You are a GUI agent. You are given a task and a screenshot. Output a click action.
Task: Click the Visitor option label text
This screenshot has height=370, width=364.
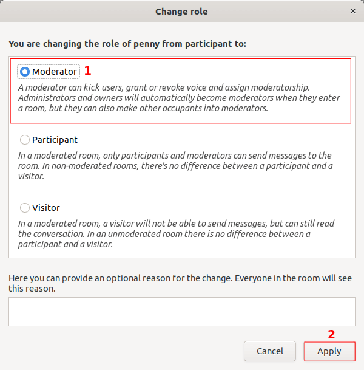pos(46,208)
